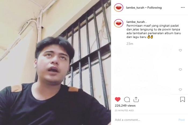Open lambe_turah profile picture in the header
Screen dimensions: 188x125
119,8
